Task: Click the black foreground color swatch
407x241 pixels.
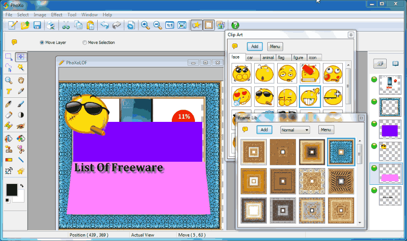Action: 12,189
